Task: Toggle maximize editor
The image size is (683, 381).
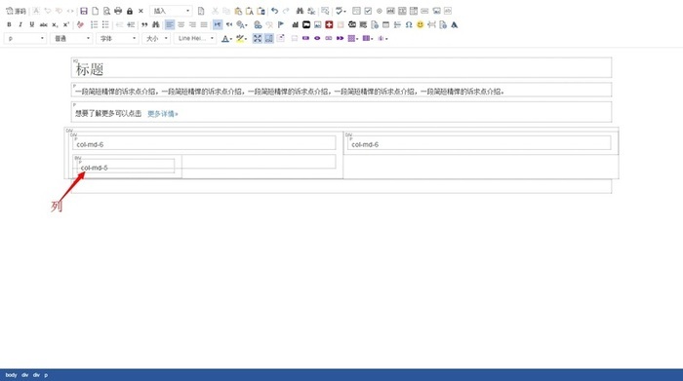Action: [x=258, y=39]
